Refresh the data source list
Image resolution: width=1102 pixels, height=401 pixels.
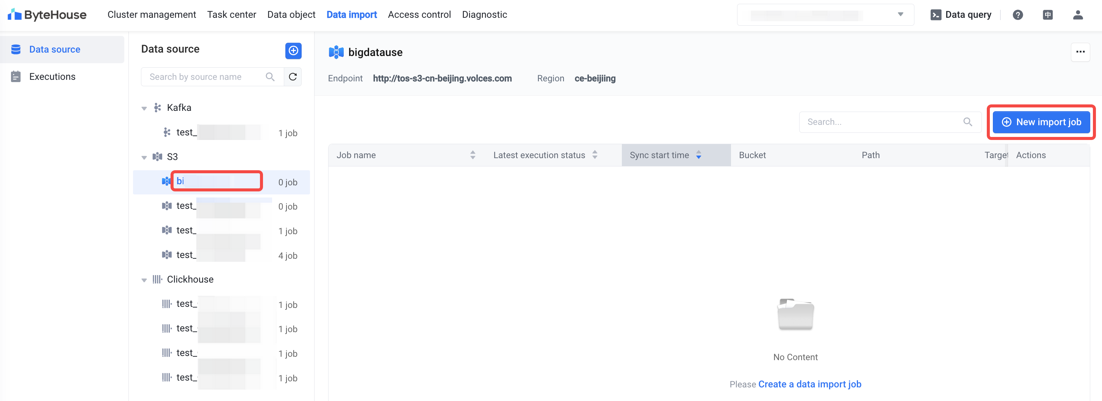click(293, 77)
